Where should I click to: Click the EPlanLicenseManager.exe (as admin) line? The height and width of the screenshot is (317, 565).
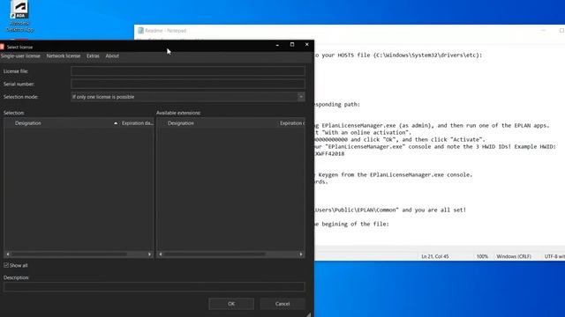(x=432, y=125)
